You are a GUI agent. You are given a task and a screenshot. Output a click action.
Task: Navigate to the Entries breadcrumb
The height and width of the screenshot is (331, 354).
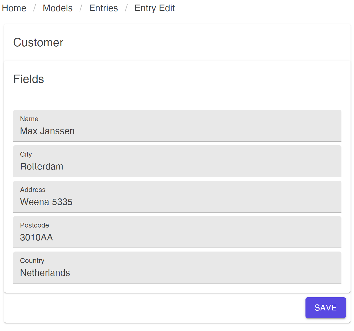(103, 8)
